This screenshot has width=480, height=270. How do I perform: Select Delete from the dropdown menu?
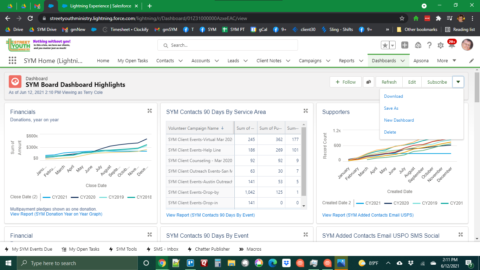point(390,132)
